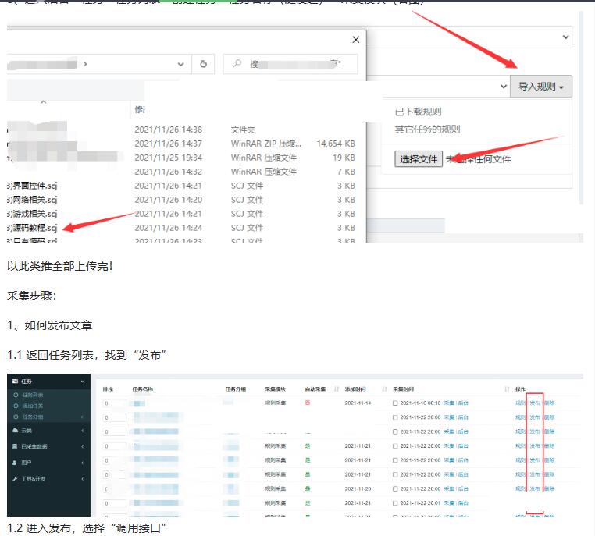This screenshot has height=536, width=595.
Task: Expand the 云端 sidebar chevron
Action: coord(82,430)
